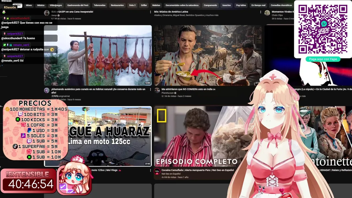Viewport: 352px width, 198px height.
Task: Select the En tiempo real chip
Action: [258, 5]
